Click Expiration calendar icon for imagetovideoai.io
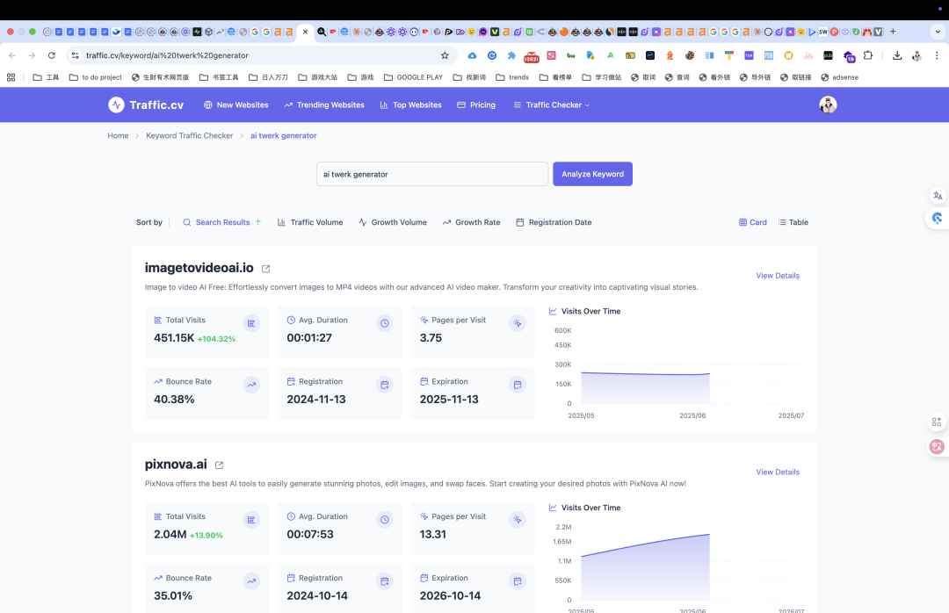949x613 pixels. pos(518,385)
